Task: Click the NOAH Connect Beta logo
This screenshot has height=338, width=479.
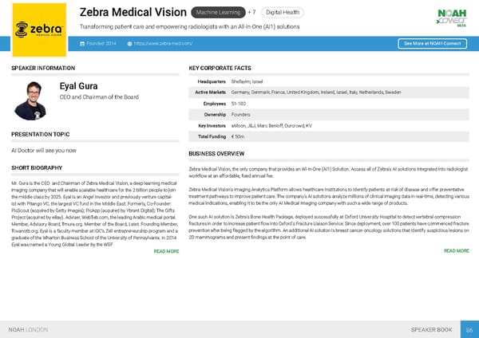Action: tap(451, 18)
